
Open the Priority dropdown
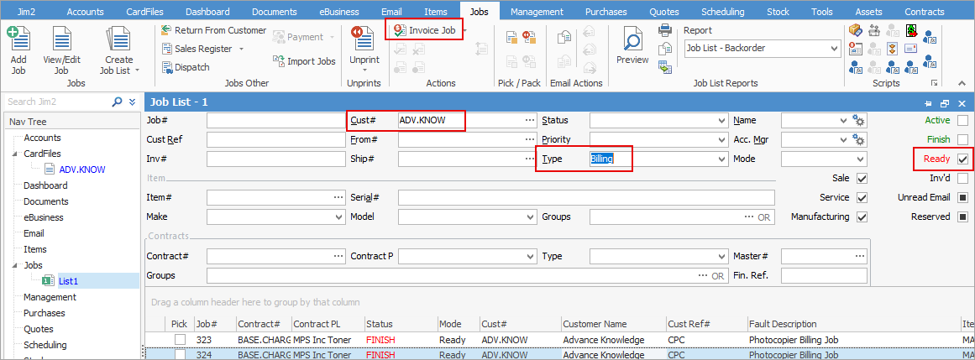pos(721,140)
